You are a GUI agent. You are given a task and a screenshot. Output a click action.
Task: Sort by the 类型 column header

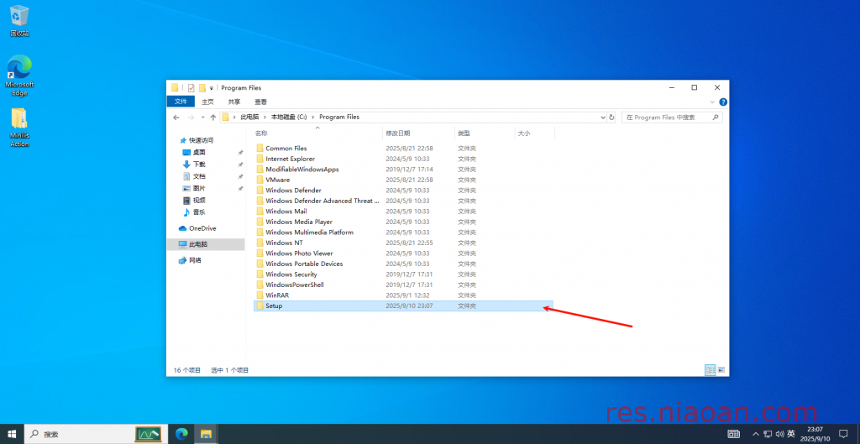[485, 133]
